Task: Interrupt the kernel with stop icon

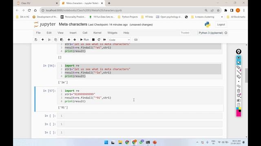Action: [x=93, y=40]
